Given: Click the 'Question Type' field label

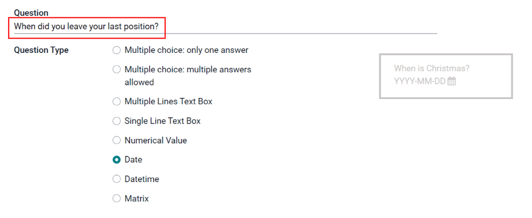Looking at the screenshot, I should (41, 50).
